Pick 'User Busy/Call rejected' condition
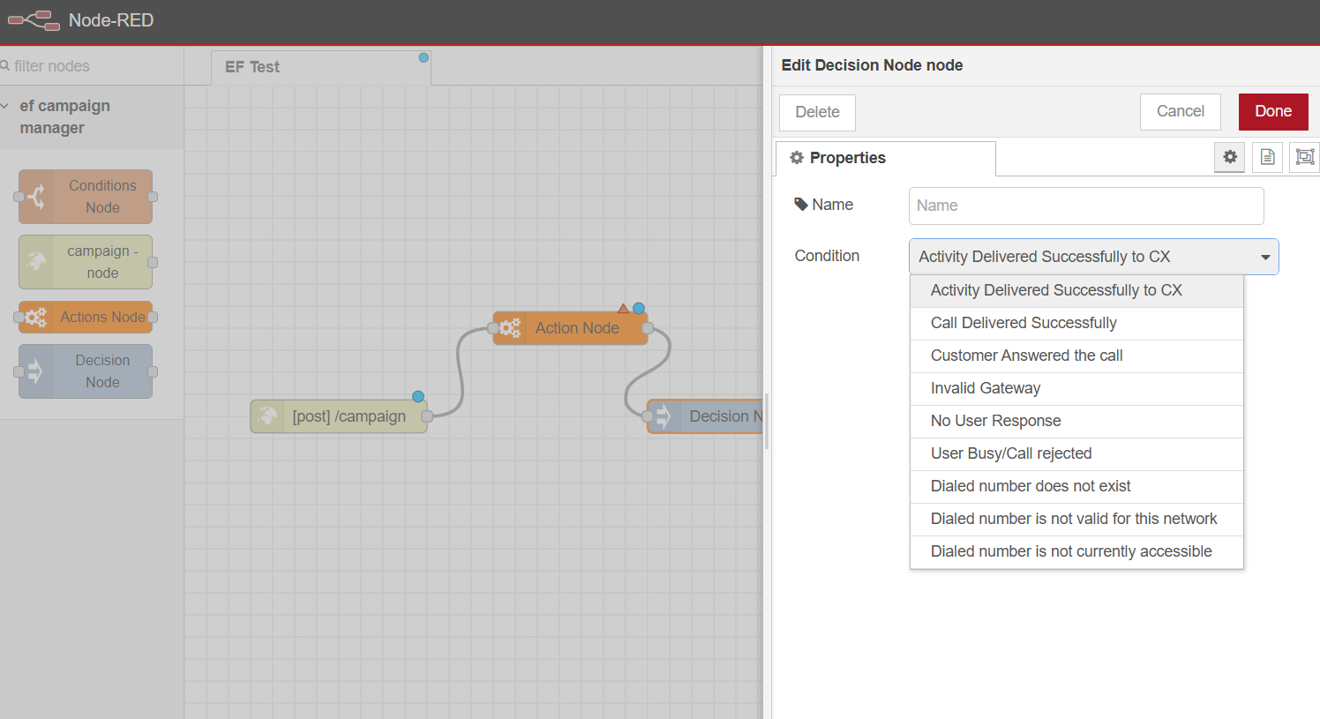Screen dimensions: 1320x719 click(1011, 453)
